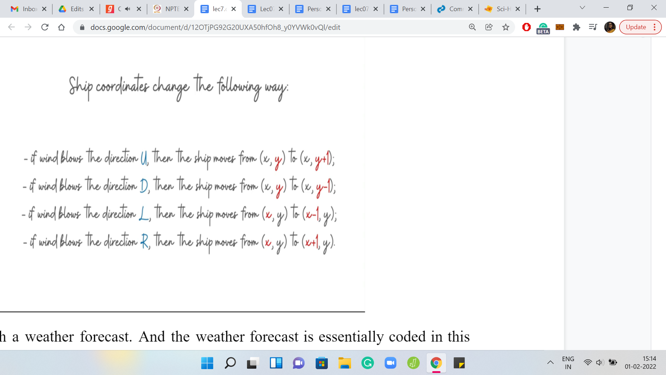
Task: Open the Extensions puzzle icon
Action: pyautogui.click(x=577, y=27)
